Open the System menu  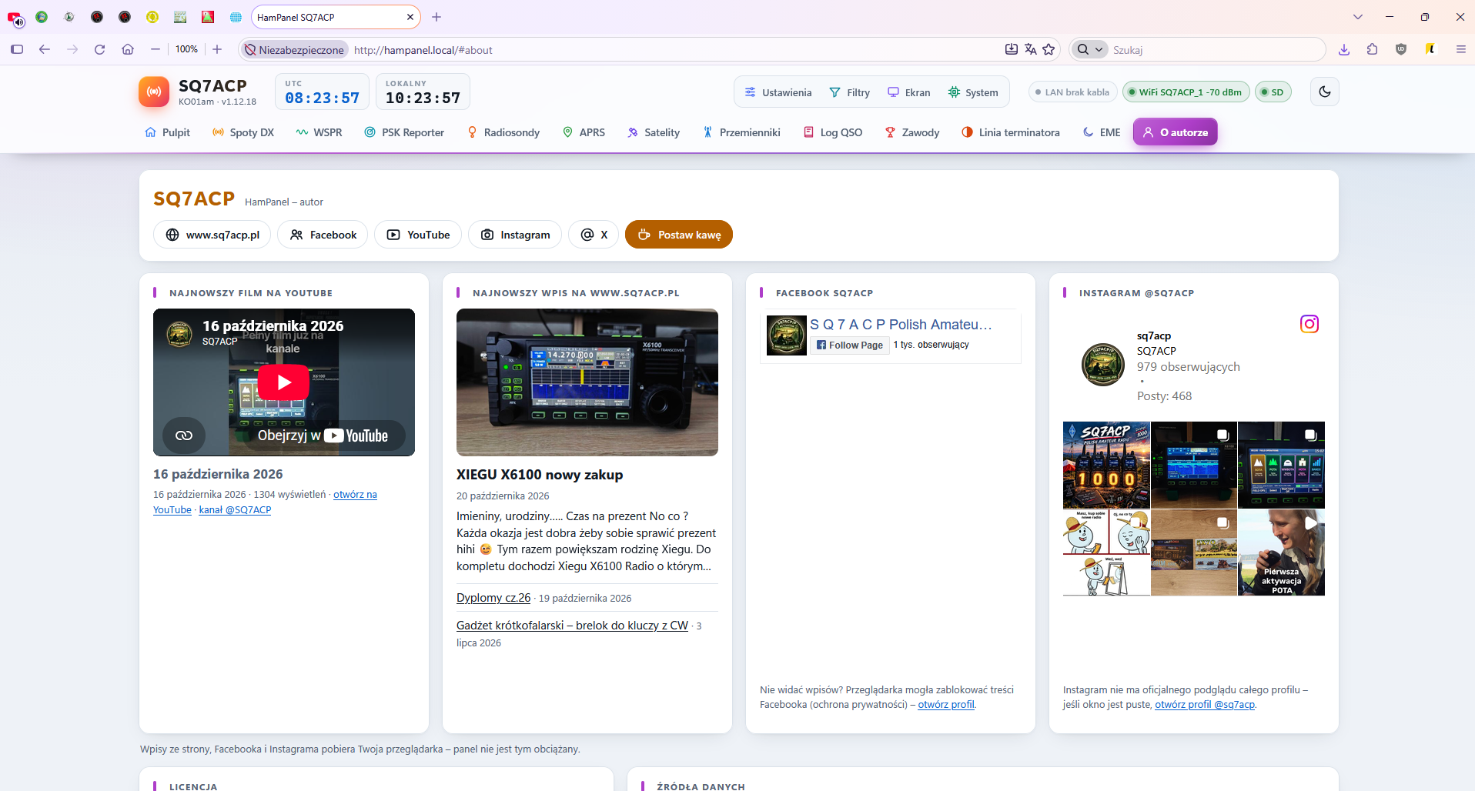973,92
